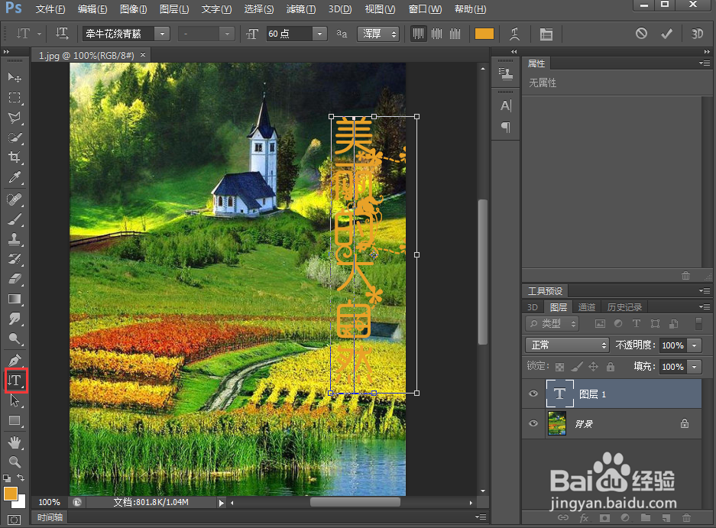Hide the 图层 1 text layer

pos(533,394)
